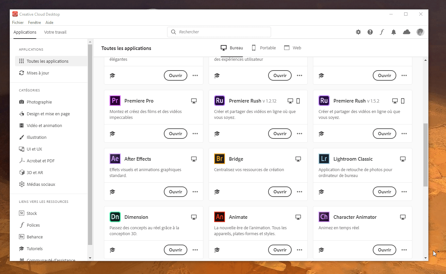Click Ouvrir for Premiere Pro
The width and height of the screenshot is (446, 274).
pos(176,134)
